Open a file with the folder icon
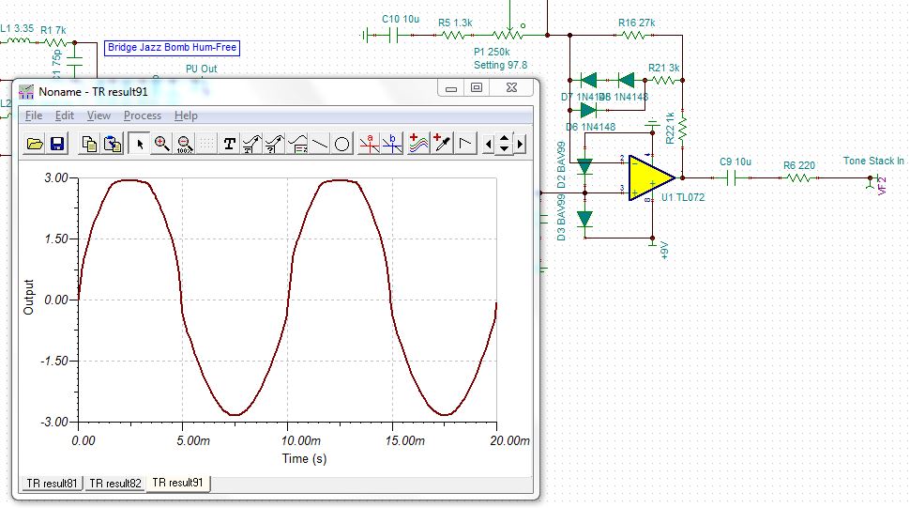Viewport: 910px width, 508px height. coord(35,144)
